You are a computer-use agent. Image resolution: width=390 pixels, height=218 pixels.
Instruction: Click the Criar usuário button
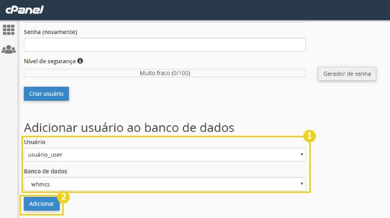(46, 94)
